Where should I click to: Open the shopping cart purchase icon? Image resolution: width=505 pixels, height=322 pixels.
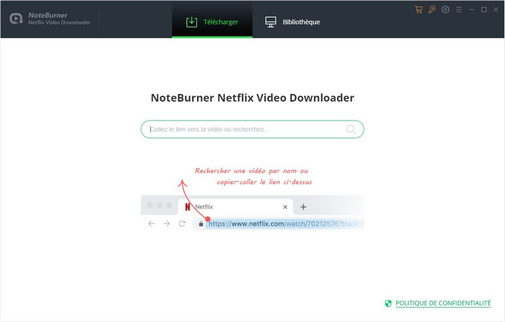418,9
